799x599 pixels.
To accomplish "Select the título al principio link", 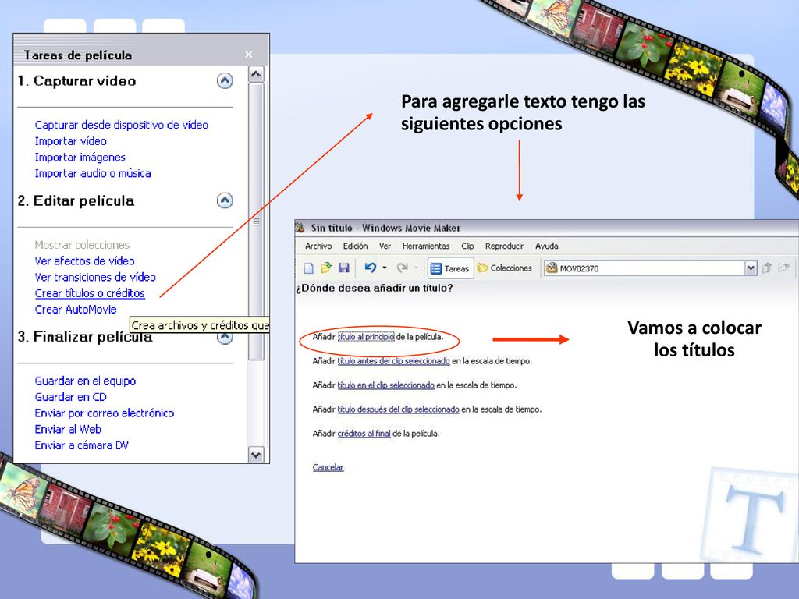I will point(366,337).
